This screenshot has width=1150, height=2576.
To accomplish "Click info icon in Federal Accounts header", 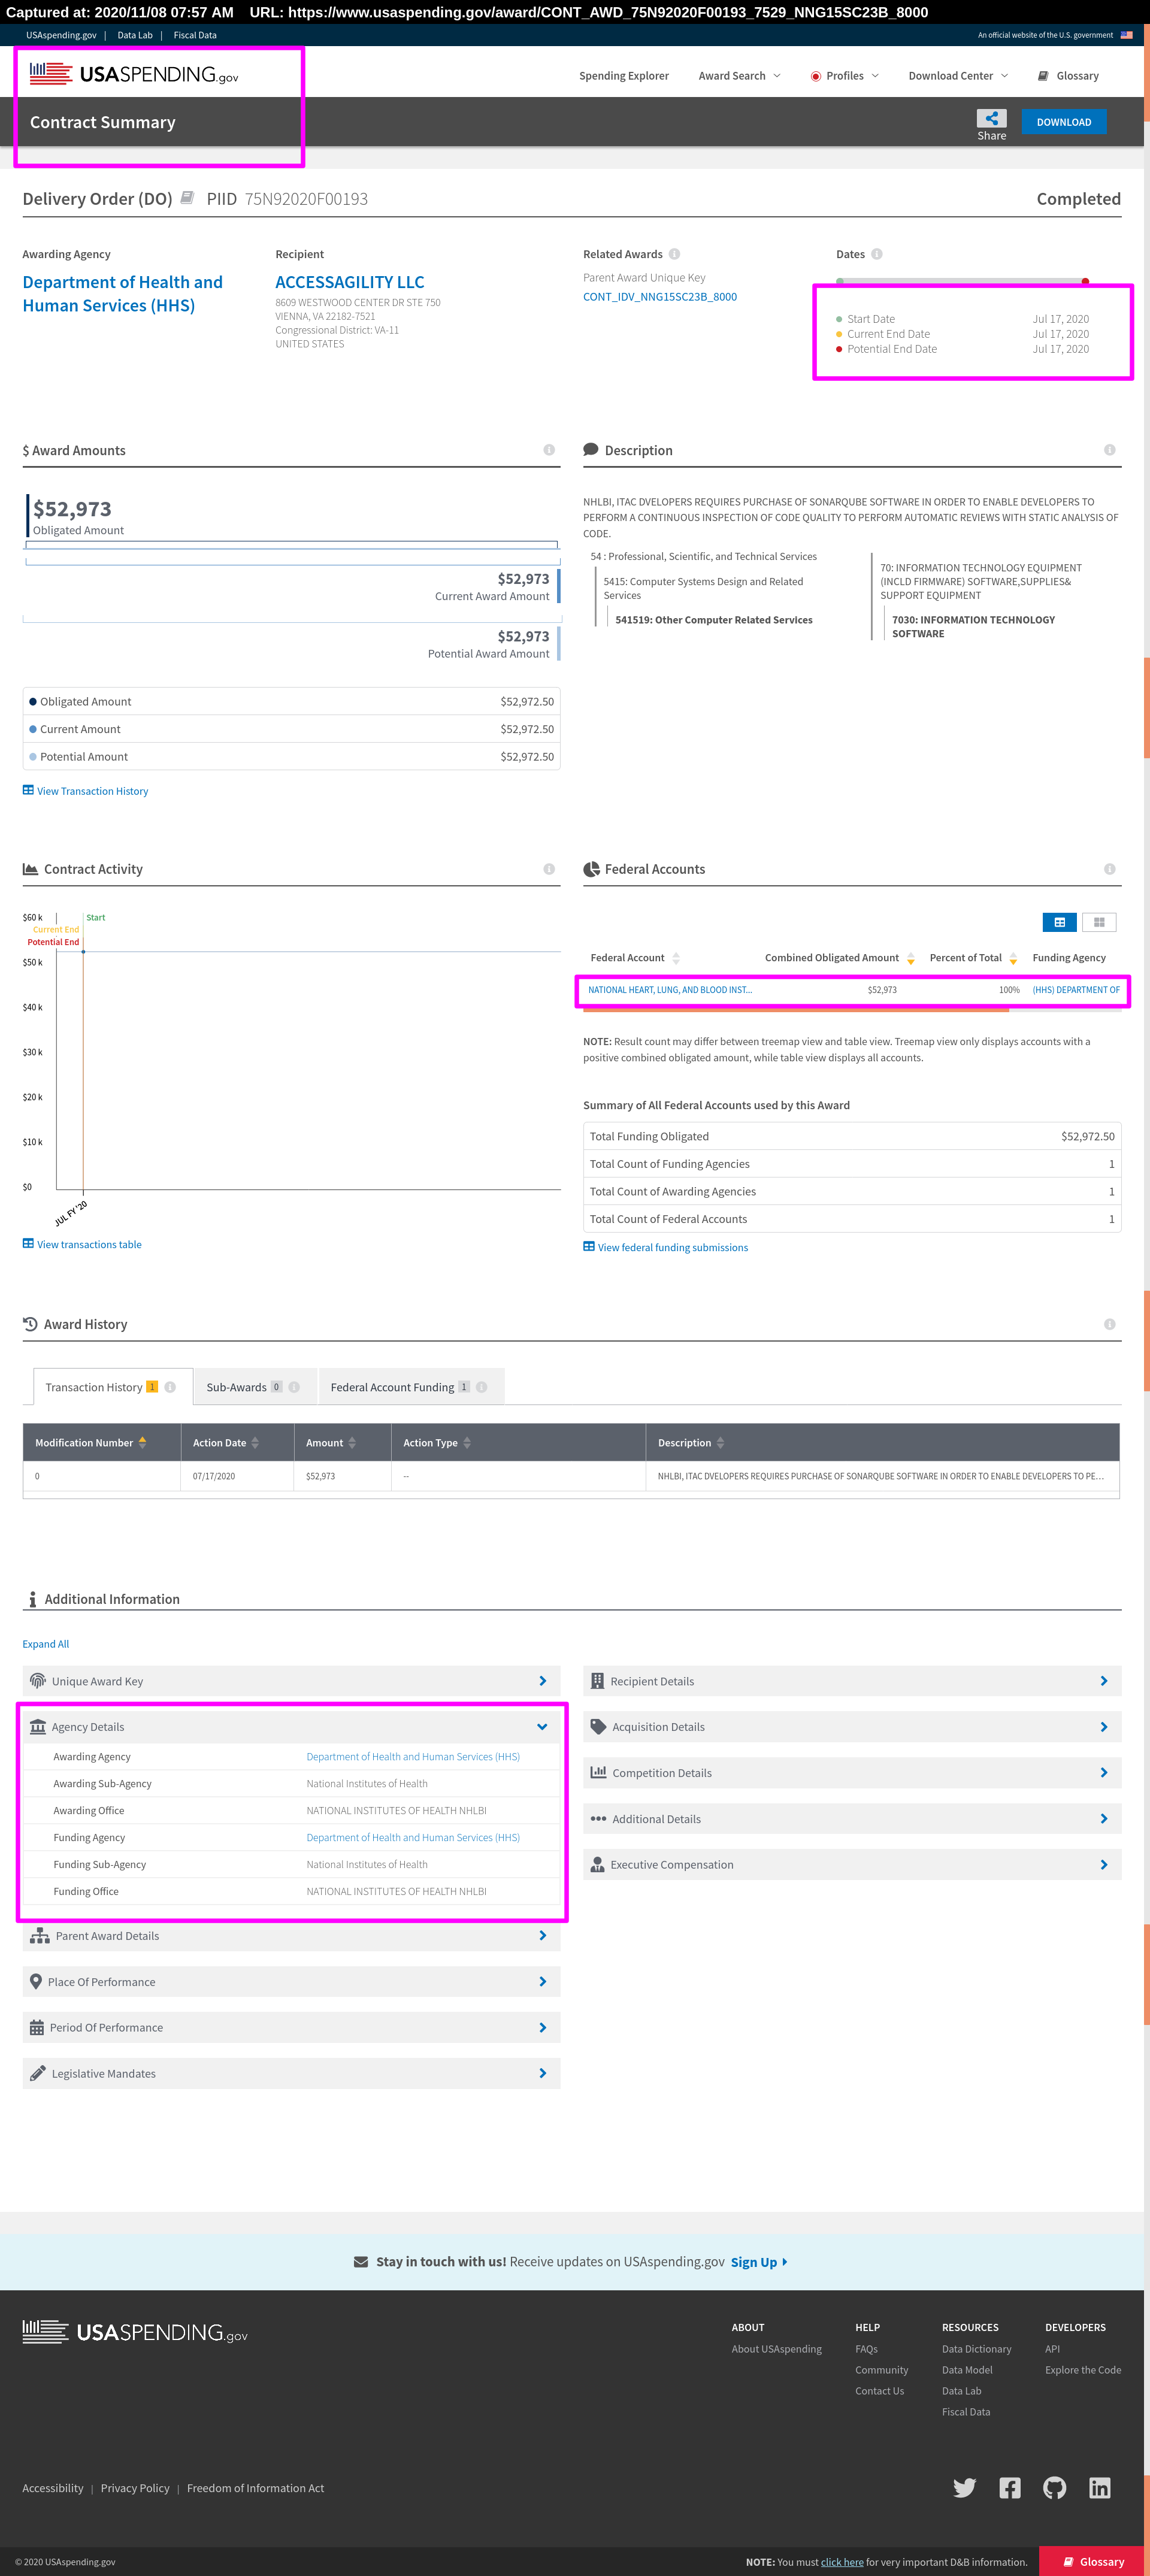I will [x=1109, y=869].
